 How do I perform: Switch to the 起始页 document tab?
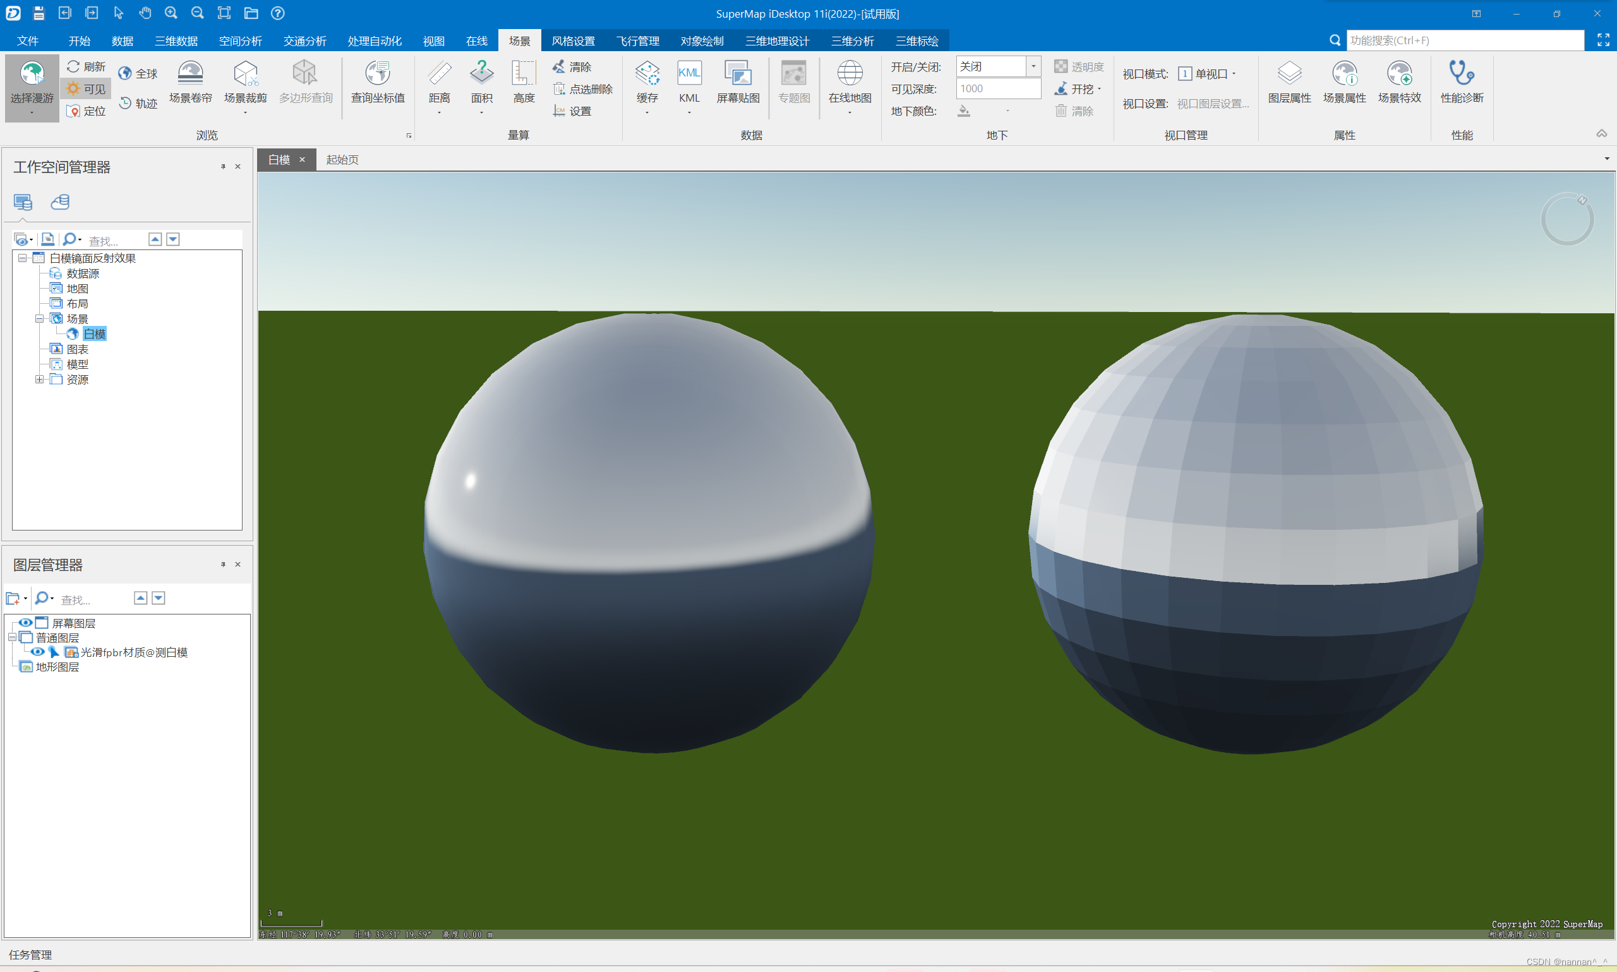(x=342, y=160)
